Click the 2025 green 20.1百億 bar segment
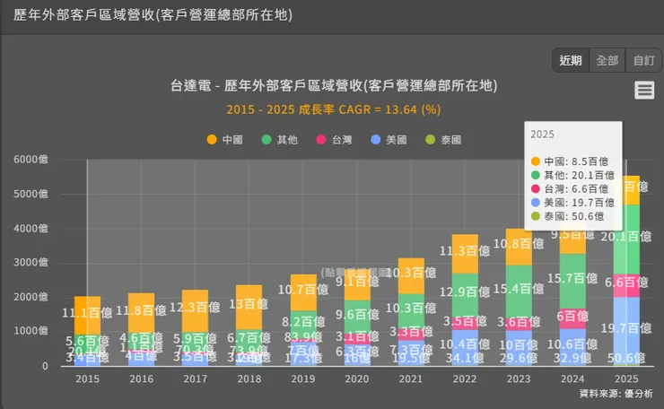This screenshot has width=664, height=409. pyautogui.click(x=626, y=239)
